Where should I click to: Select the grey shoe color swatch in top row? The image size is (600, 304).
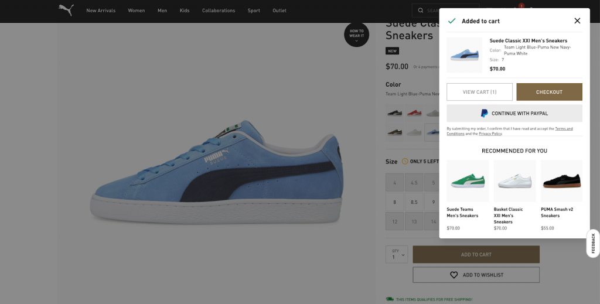(432, 113)
